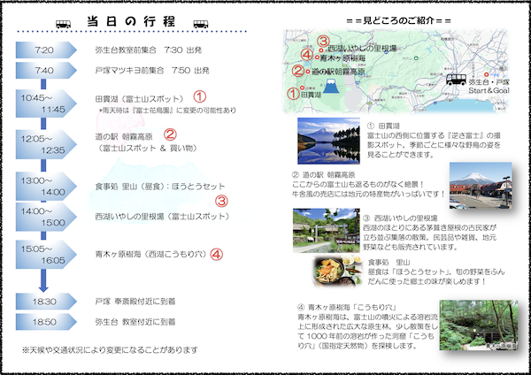Click the 10:45~11:45 time box
The height and width of the screenshot is (375, 531).
coord(45,103)
